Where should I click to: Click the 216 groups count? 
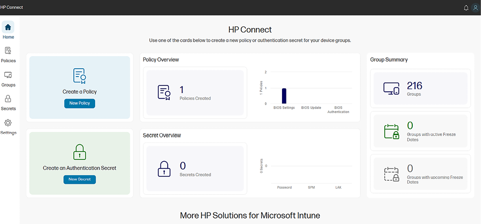tap(414, 86)
